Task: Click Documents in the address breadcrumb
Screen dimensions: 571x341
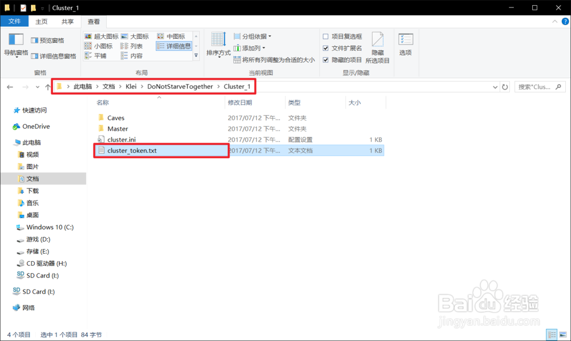Action: 108,87
